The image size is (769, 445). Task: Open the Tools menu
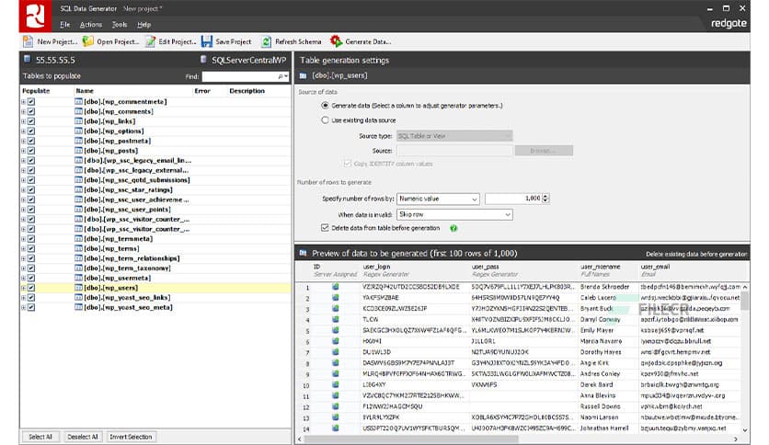120,25
